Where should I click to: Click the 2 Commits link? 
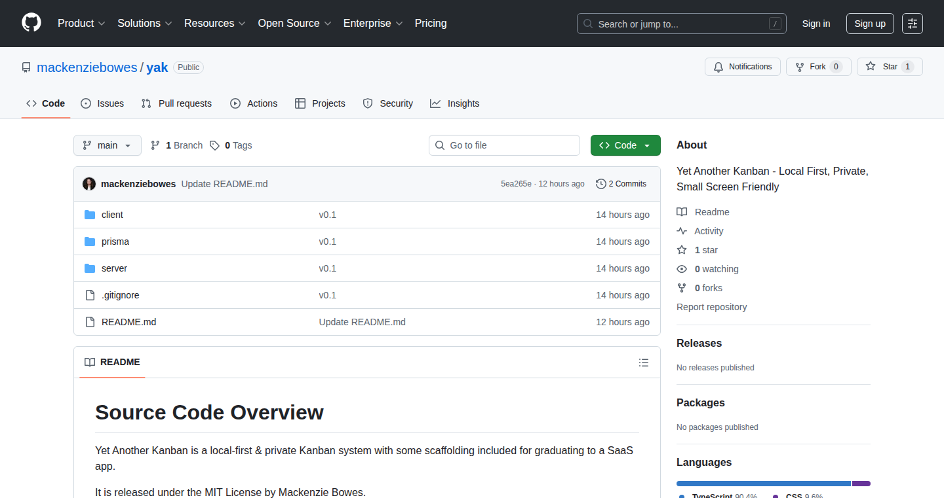621,184
